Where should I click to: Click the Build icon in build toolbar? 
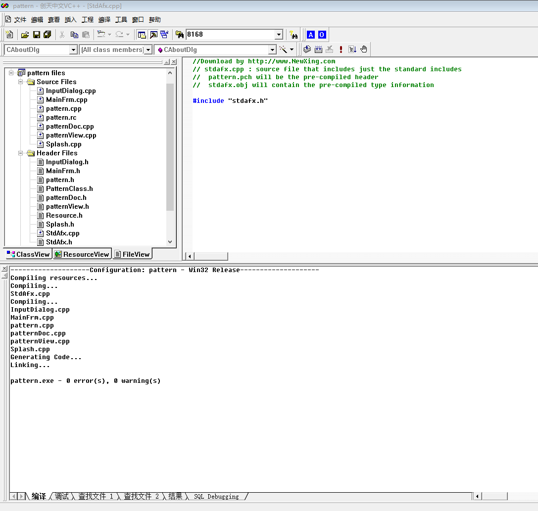(318, 49)
